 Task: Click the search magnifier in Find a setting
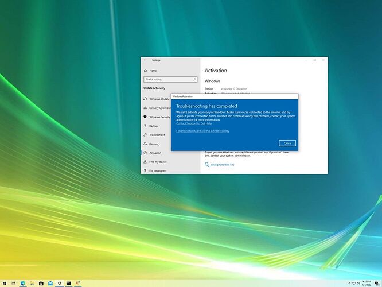point(194,79)
